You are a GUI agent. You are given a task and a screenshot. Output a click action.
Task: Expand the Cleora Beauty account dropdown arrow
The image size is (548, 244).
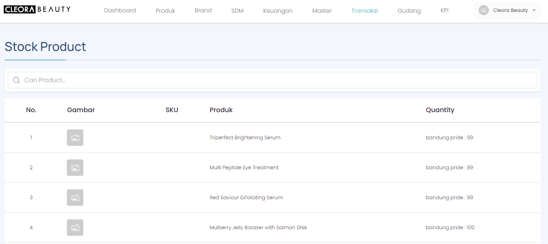[534, 10]
